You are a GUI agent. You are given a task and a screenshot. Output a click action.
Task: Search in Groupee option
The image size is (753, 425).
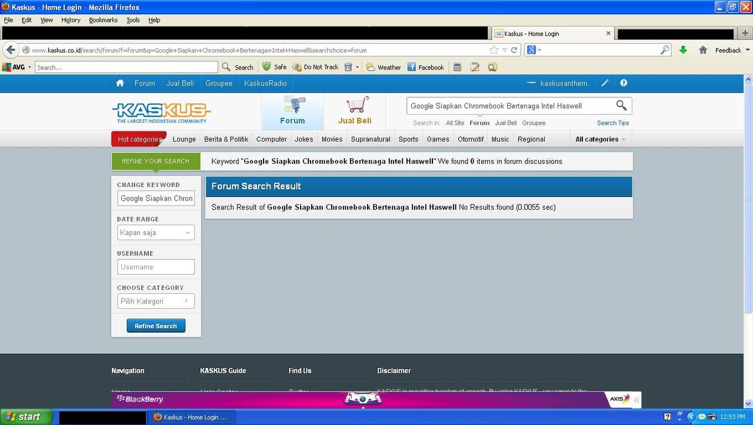(534, 123)
